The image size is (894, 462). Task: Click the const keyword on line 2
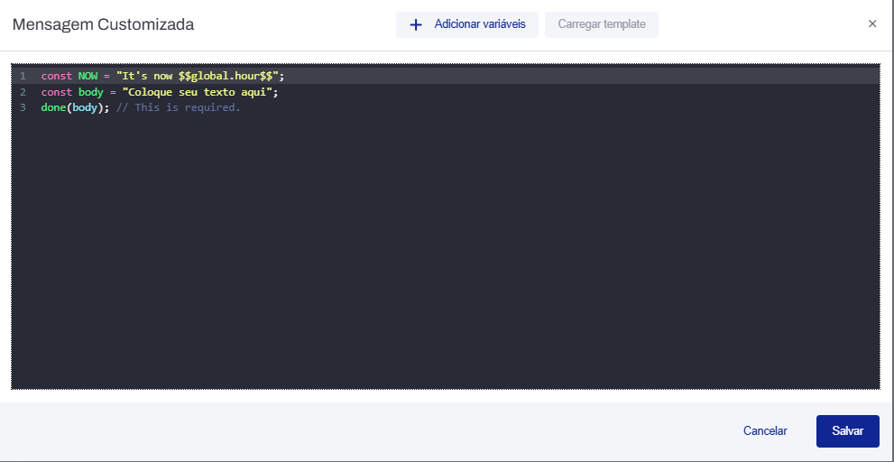tap(56, 92)
